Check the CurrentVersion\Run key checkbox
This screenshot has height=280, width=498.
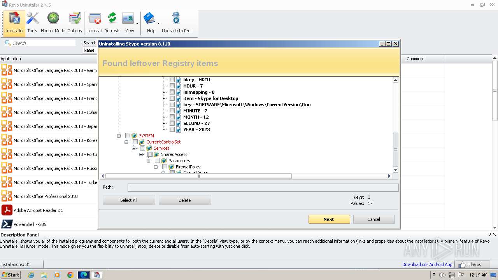[x=172, y=105]
